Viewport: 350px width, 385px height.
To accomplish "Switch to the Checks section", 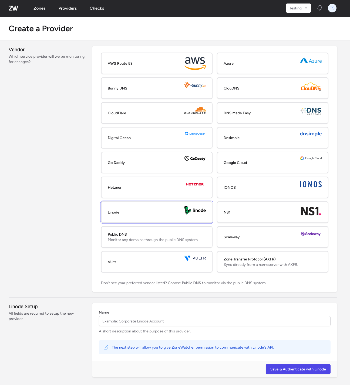I will [x=97, y=8].
